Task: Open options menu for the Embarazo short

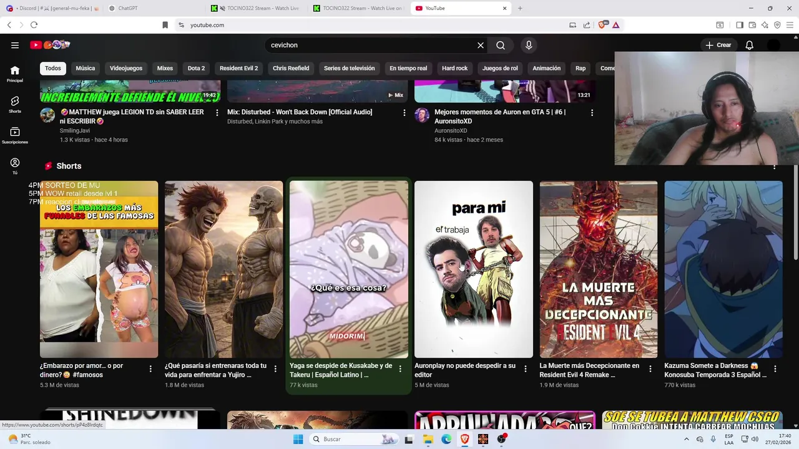Action: tap(150, 369)
